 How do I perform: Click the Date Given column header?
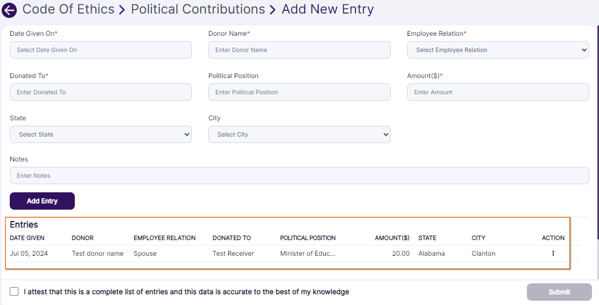click(27, 238)
